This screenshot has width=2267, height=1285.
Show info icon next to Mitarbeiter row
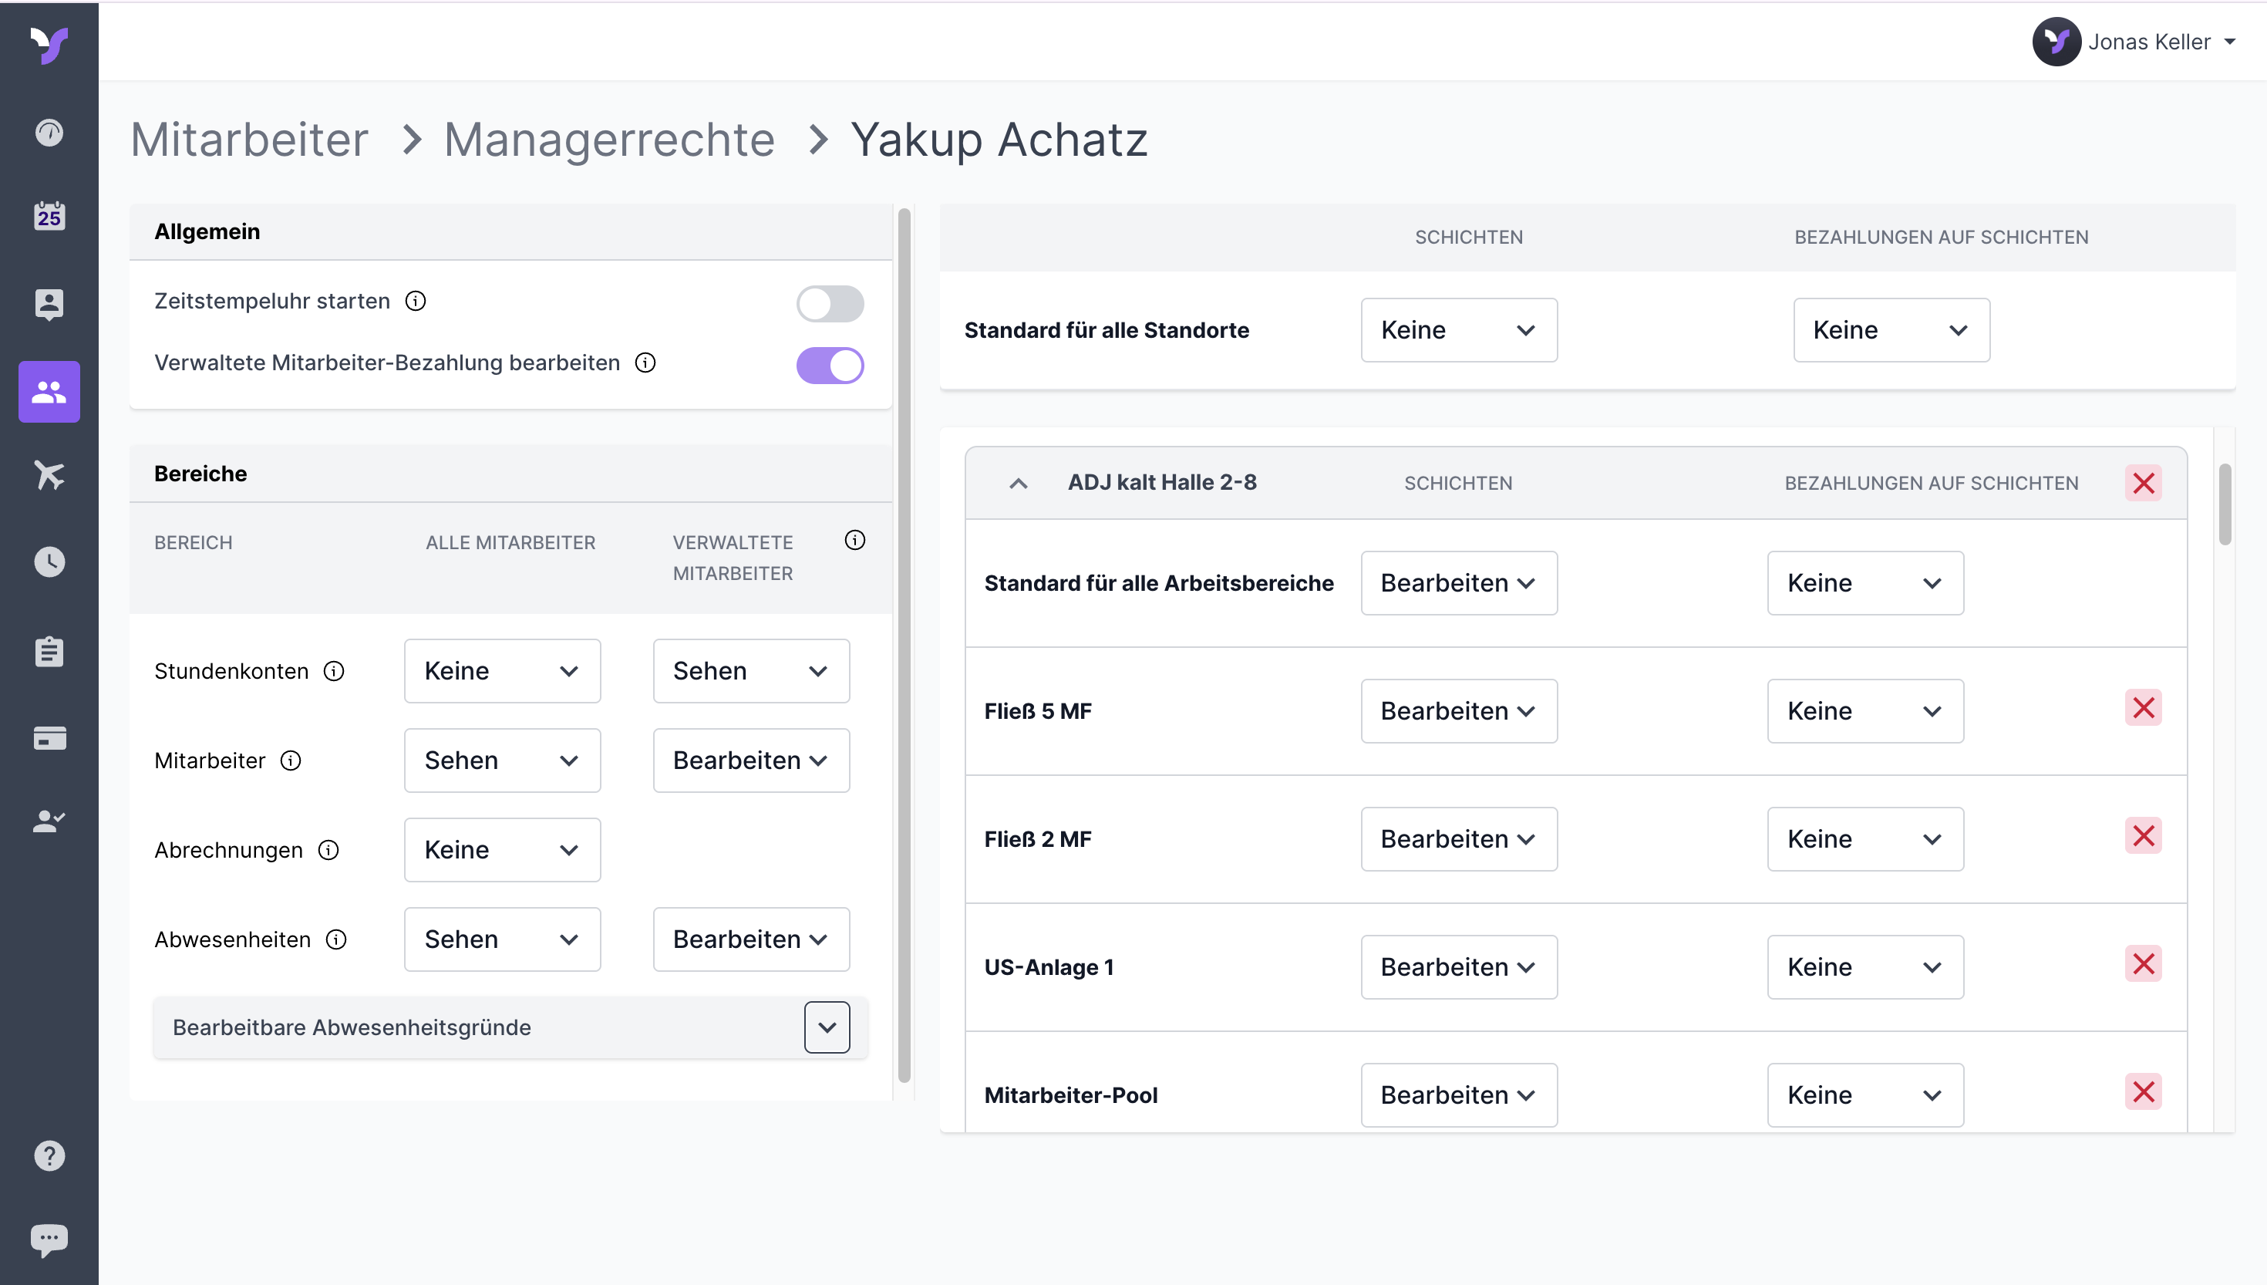point(290,761)
